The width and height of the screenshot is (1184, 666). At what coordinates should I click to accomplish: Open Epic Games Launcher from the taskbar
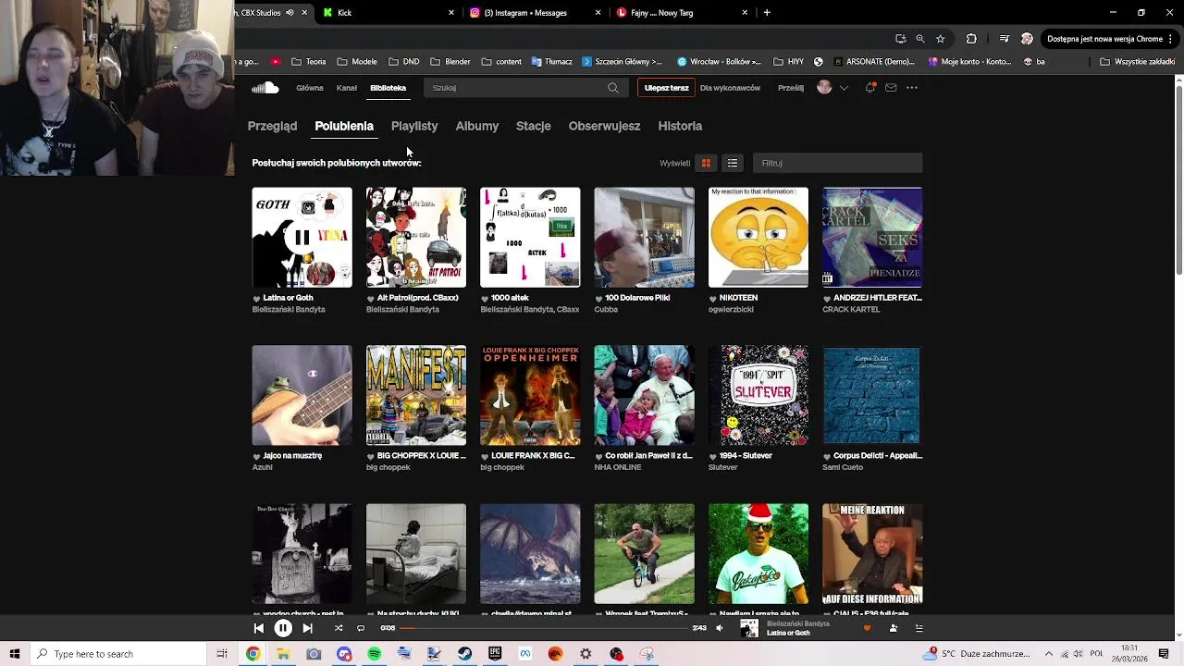[x=495, y=654]
